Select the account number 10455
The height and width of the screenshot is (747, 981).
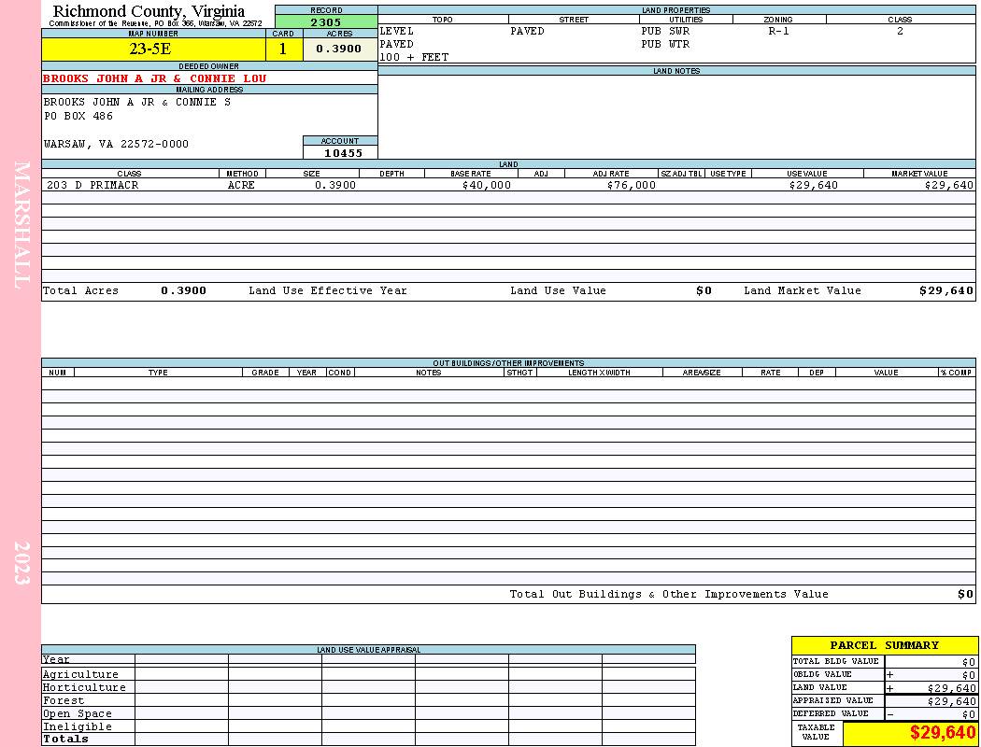tap(343, 152)
